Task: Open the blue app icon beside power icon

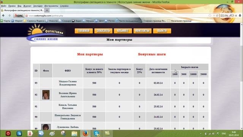Action: pyautogui.click(x=19, y=134)
